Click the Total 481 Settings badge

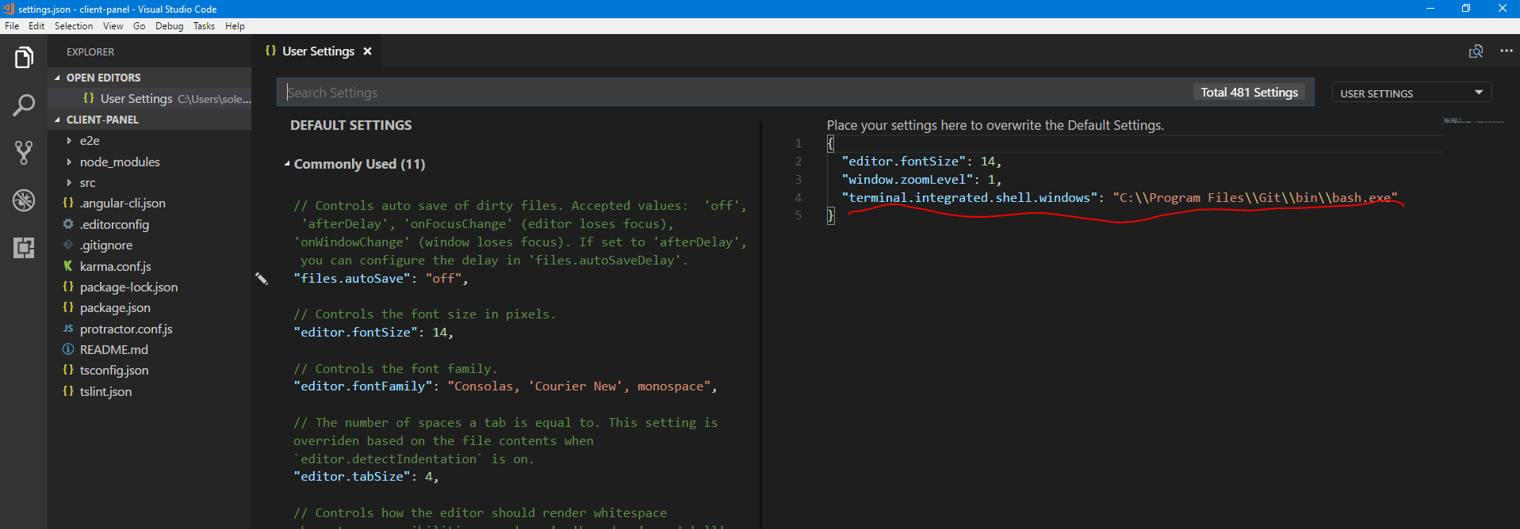tap(1249, 93)
